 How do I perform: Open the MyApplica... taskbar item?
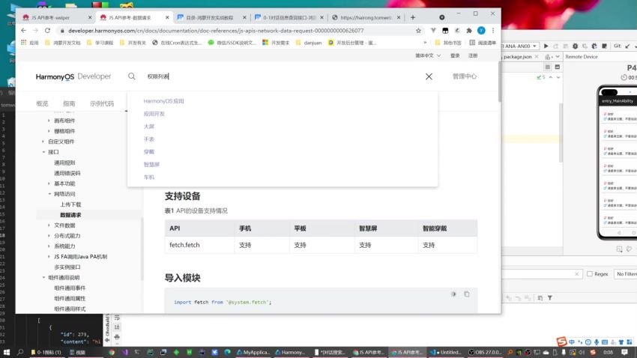coord(253,352)
